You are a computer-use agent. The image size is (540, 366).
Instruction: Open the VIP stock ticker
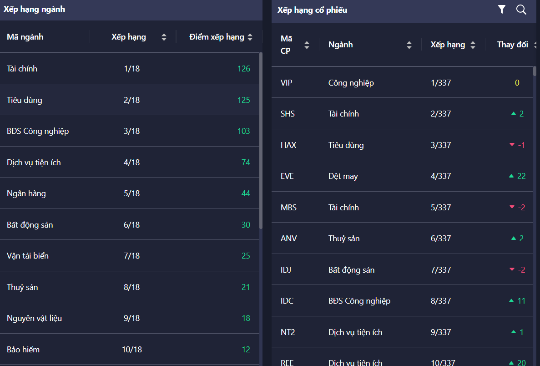(x=287, y=83)
